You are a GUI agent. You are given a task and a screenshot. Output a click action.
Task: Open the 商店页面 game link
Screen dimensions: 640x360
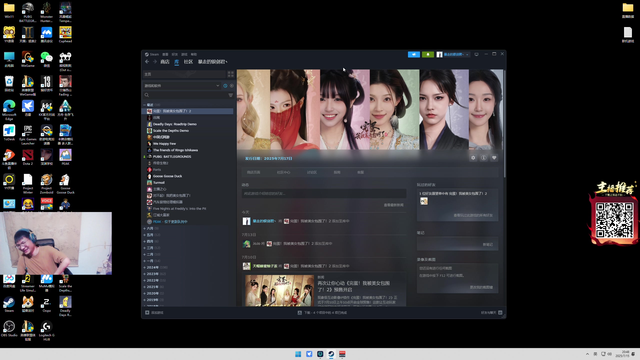pos(253,172)
